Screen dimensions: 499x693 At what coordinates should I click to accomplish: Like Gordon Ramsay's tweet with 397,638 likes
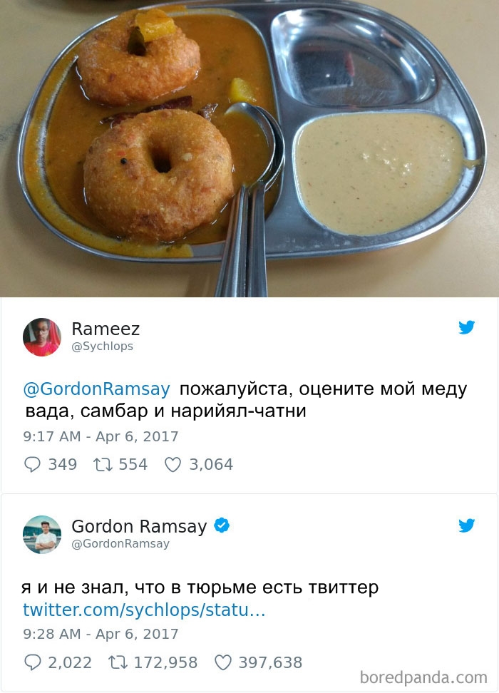[x=222, y=662]
